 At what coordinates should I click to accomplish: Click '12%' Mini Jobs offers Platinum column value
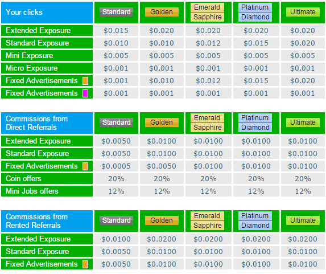click(256, 191)
